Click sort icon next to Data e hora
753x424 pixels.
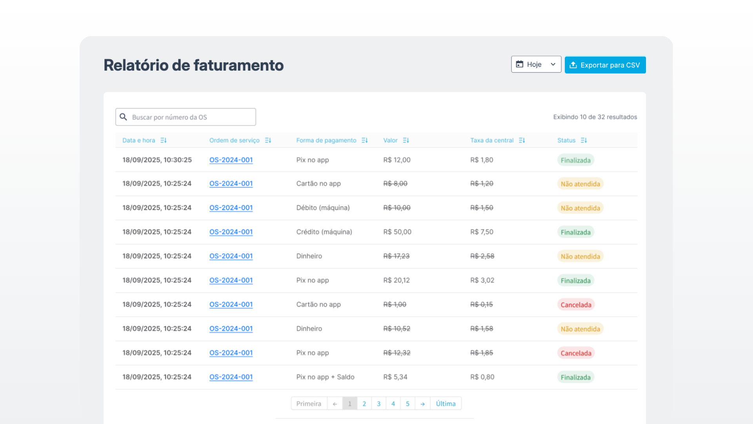coord(164,140)
